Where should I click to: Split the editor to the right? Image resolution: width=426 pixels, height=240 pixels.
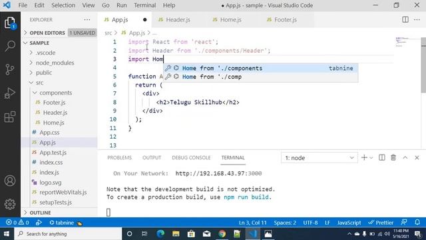point(405,19)
